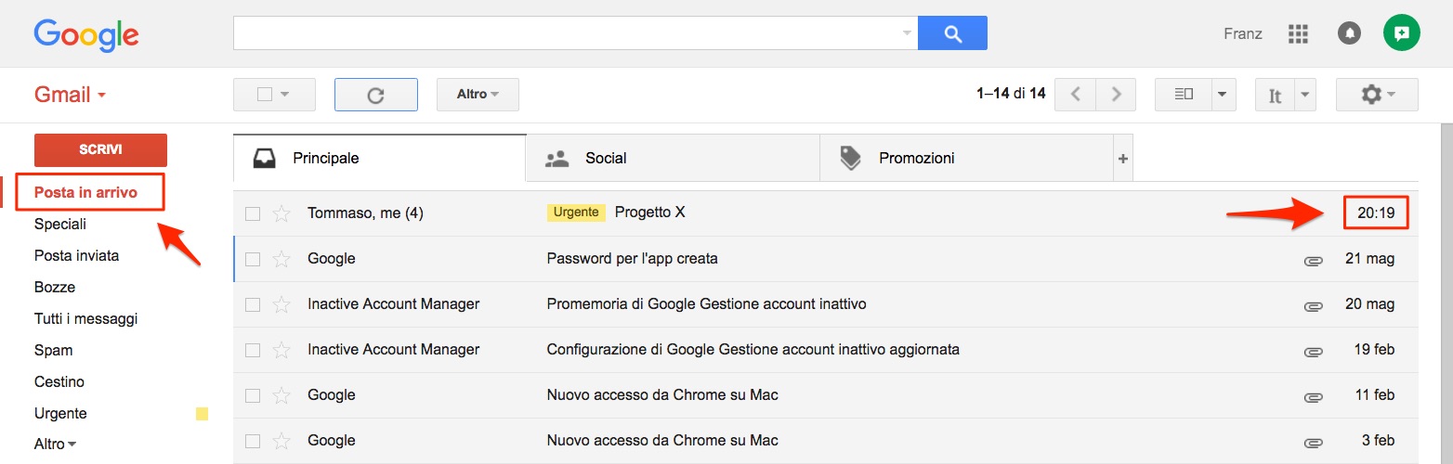
Task: Expand search options arrow in the search box
Action: point(907,33)
